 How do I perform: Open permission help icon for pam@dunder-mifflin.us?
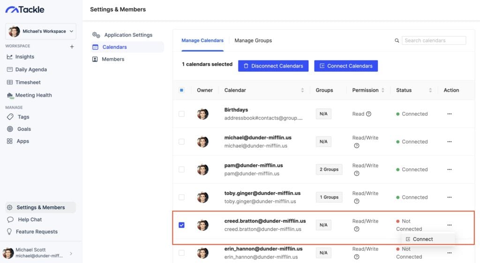(x=357, y=173)
